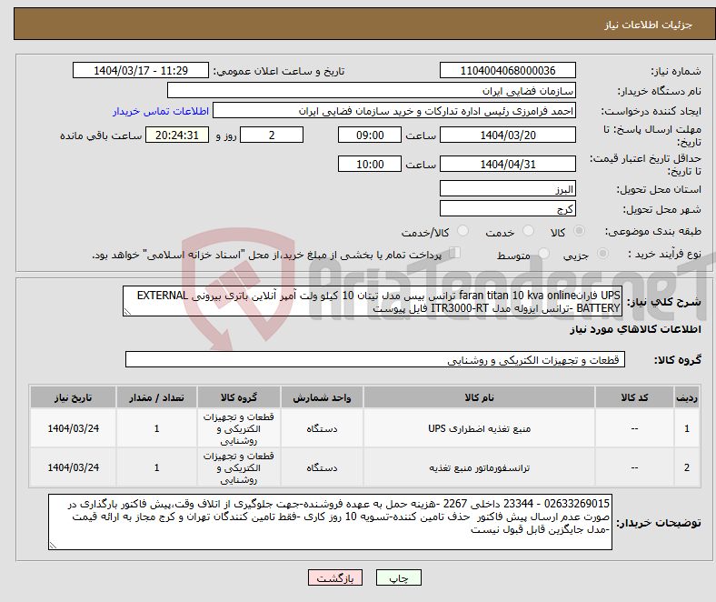
Task: Click the delivery province field البرز
Action: click(507, 188)
